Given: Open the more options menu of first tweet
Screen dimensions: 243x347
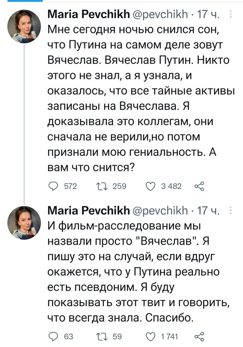Looking at the screenshot, I should pyautogui.click(x=230, y=14).
